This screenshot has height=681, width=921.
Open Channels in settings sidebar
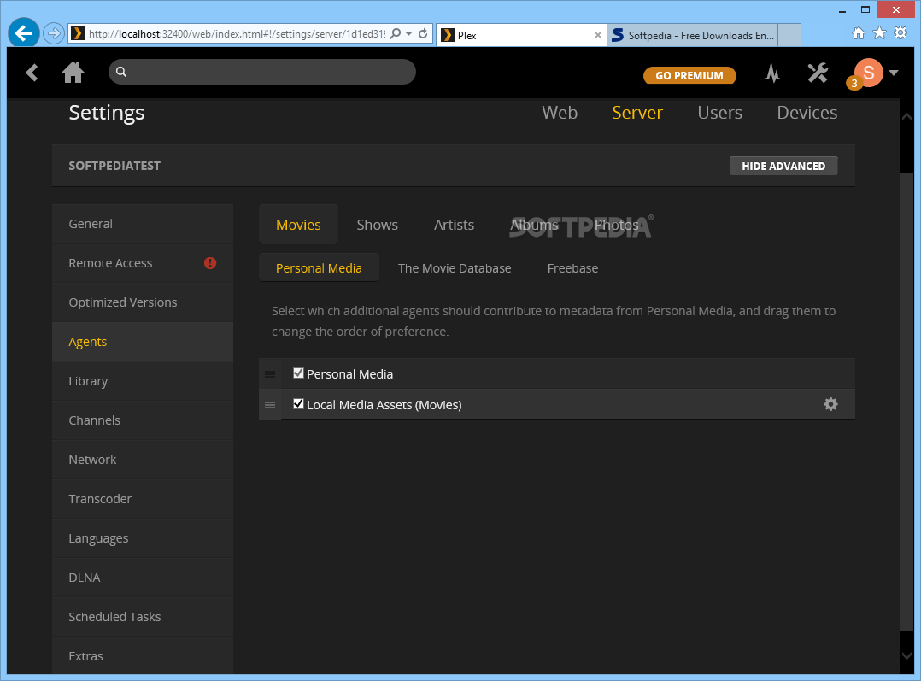coord(143,420)
